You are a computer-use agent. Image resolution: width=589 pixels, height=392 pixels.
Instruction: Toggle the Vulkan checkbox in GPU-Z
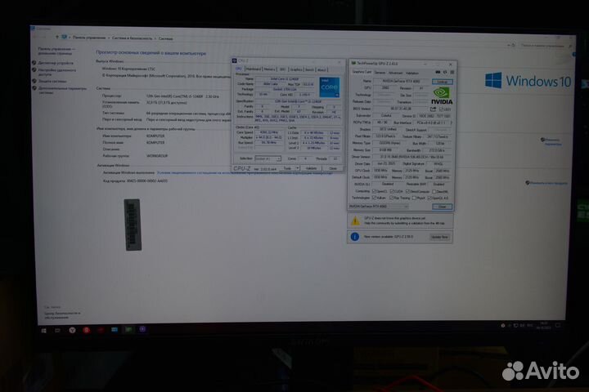pos(374,198)
